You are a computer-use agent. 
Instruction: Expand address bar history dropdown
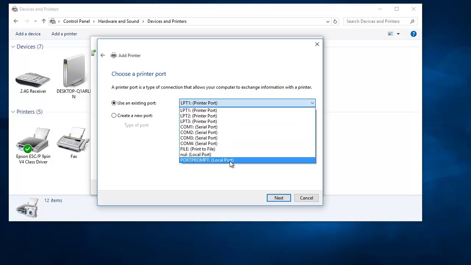[x=328, y=21]
